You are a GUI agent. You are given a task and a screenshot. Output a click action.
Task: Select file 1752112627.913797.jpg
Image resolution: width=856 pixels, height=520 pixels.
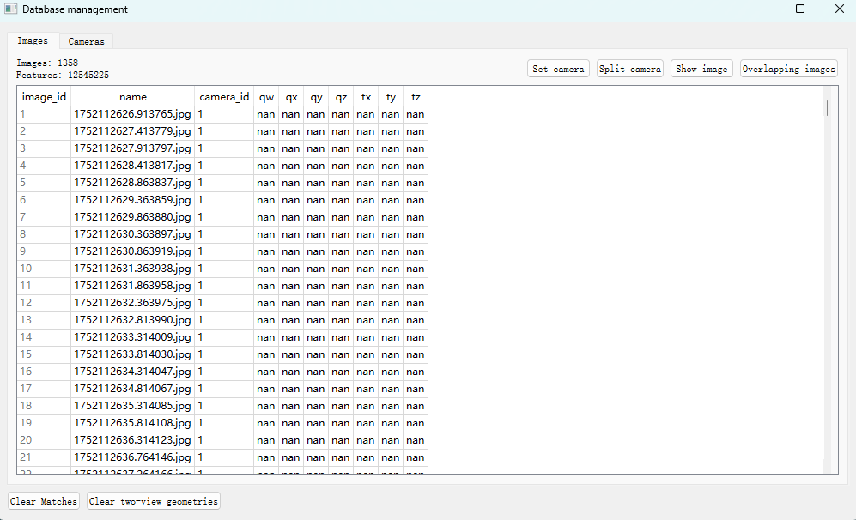[133, 148]
